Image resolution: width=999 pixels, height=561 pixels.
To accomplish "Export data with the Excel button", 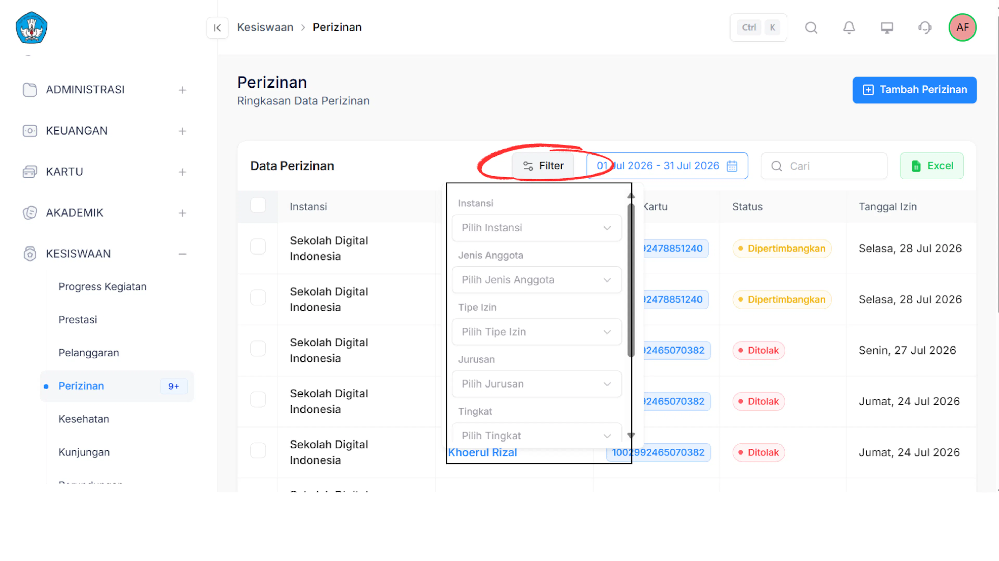I will pos(931,166).
